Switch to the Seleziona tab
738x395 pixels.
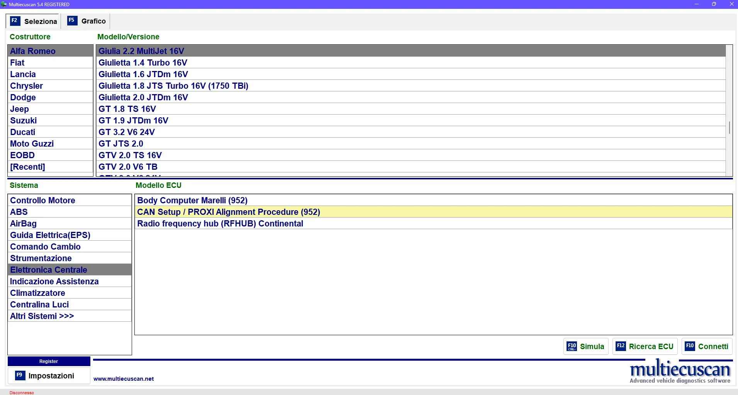click(x=34, y=21)
